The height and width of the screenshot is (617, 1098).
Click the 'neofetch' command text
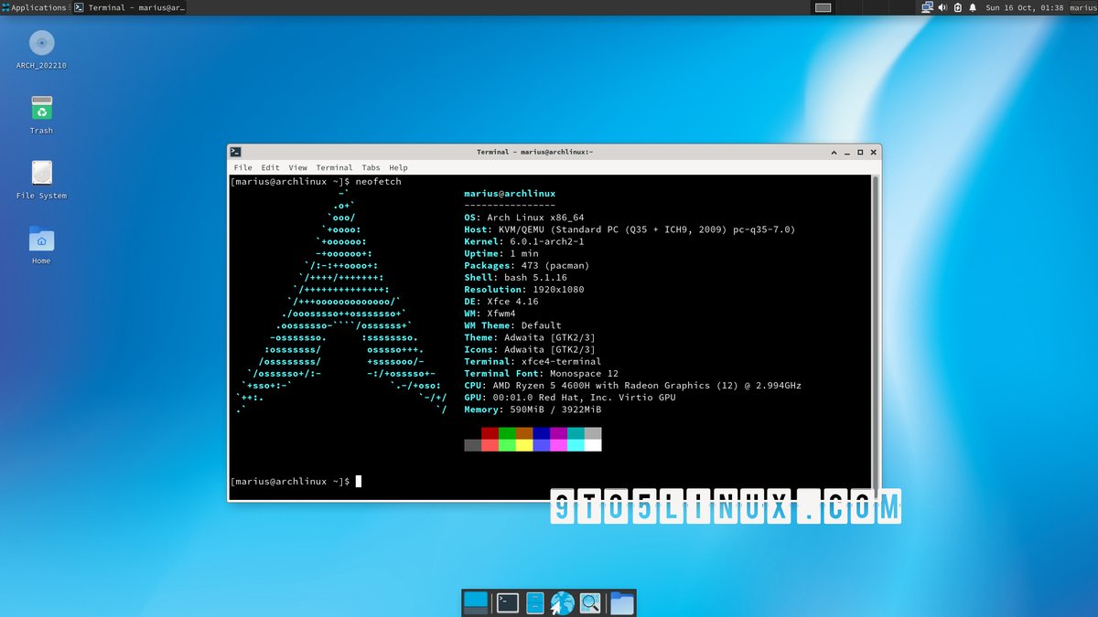point(378,182)
